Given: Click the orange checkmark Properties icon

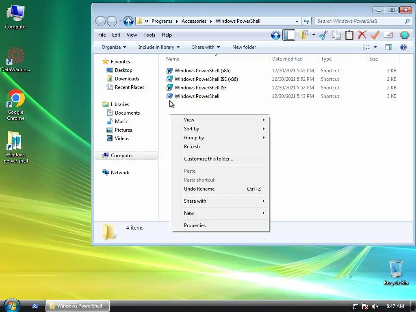Looking at the screenshot, I should point(375,35).
